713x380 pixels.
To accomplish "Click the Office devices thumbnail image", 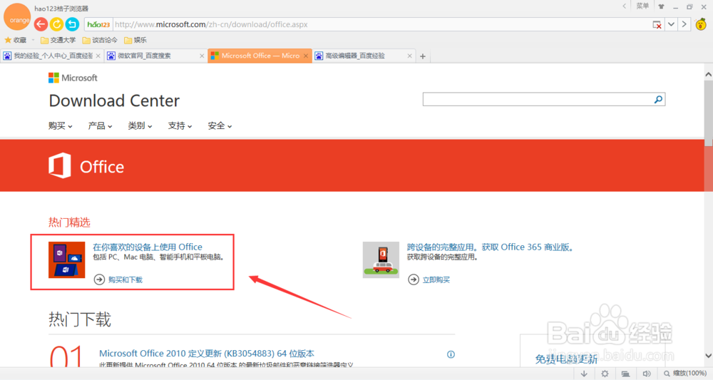I will point(67,260).
